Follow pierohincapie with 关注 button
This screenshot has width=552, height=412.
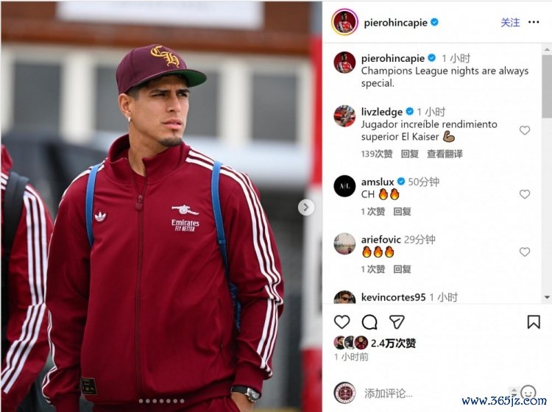point(510,23)
